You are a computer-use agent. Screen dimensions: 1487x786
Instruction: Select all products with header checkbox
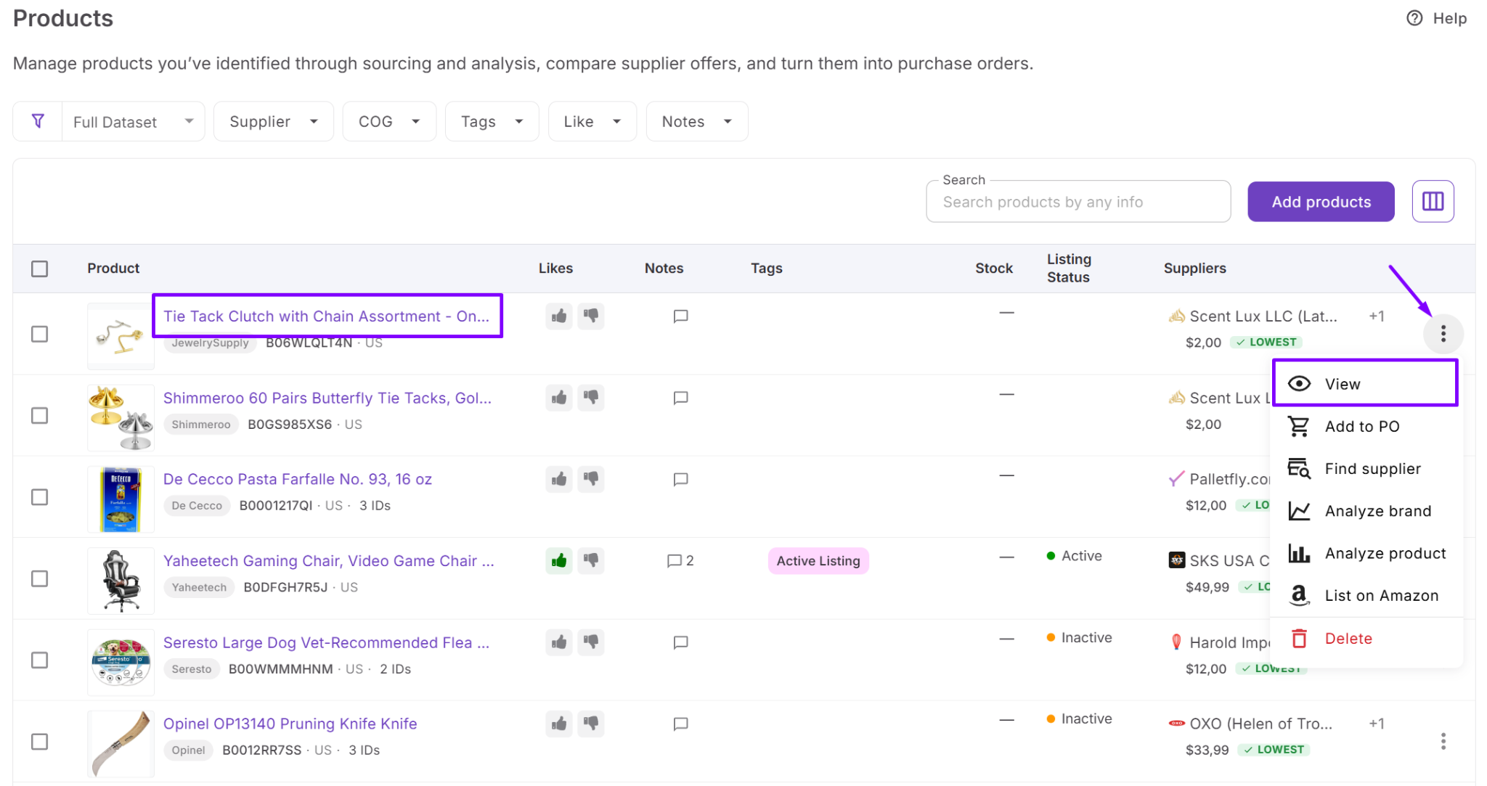tap(40, 269)
